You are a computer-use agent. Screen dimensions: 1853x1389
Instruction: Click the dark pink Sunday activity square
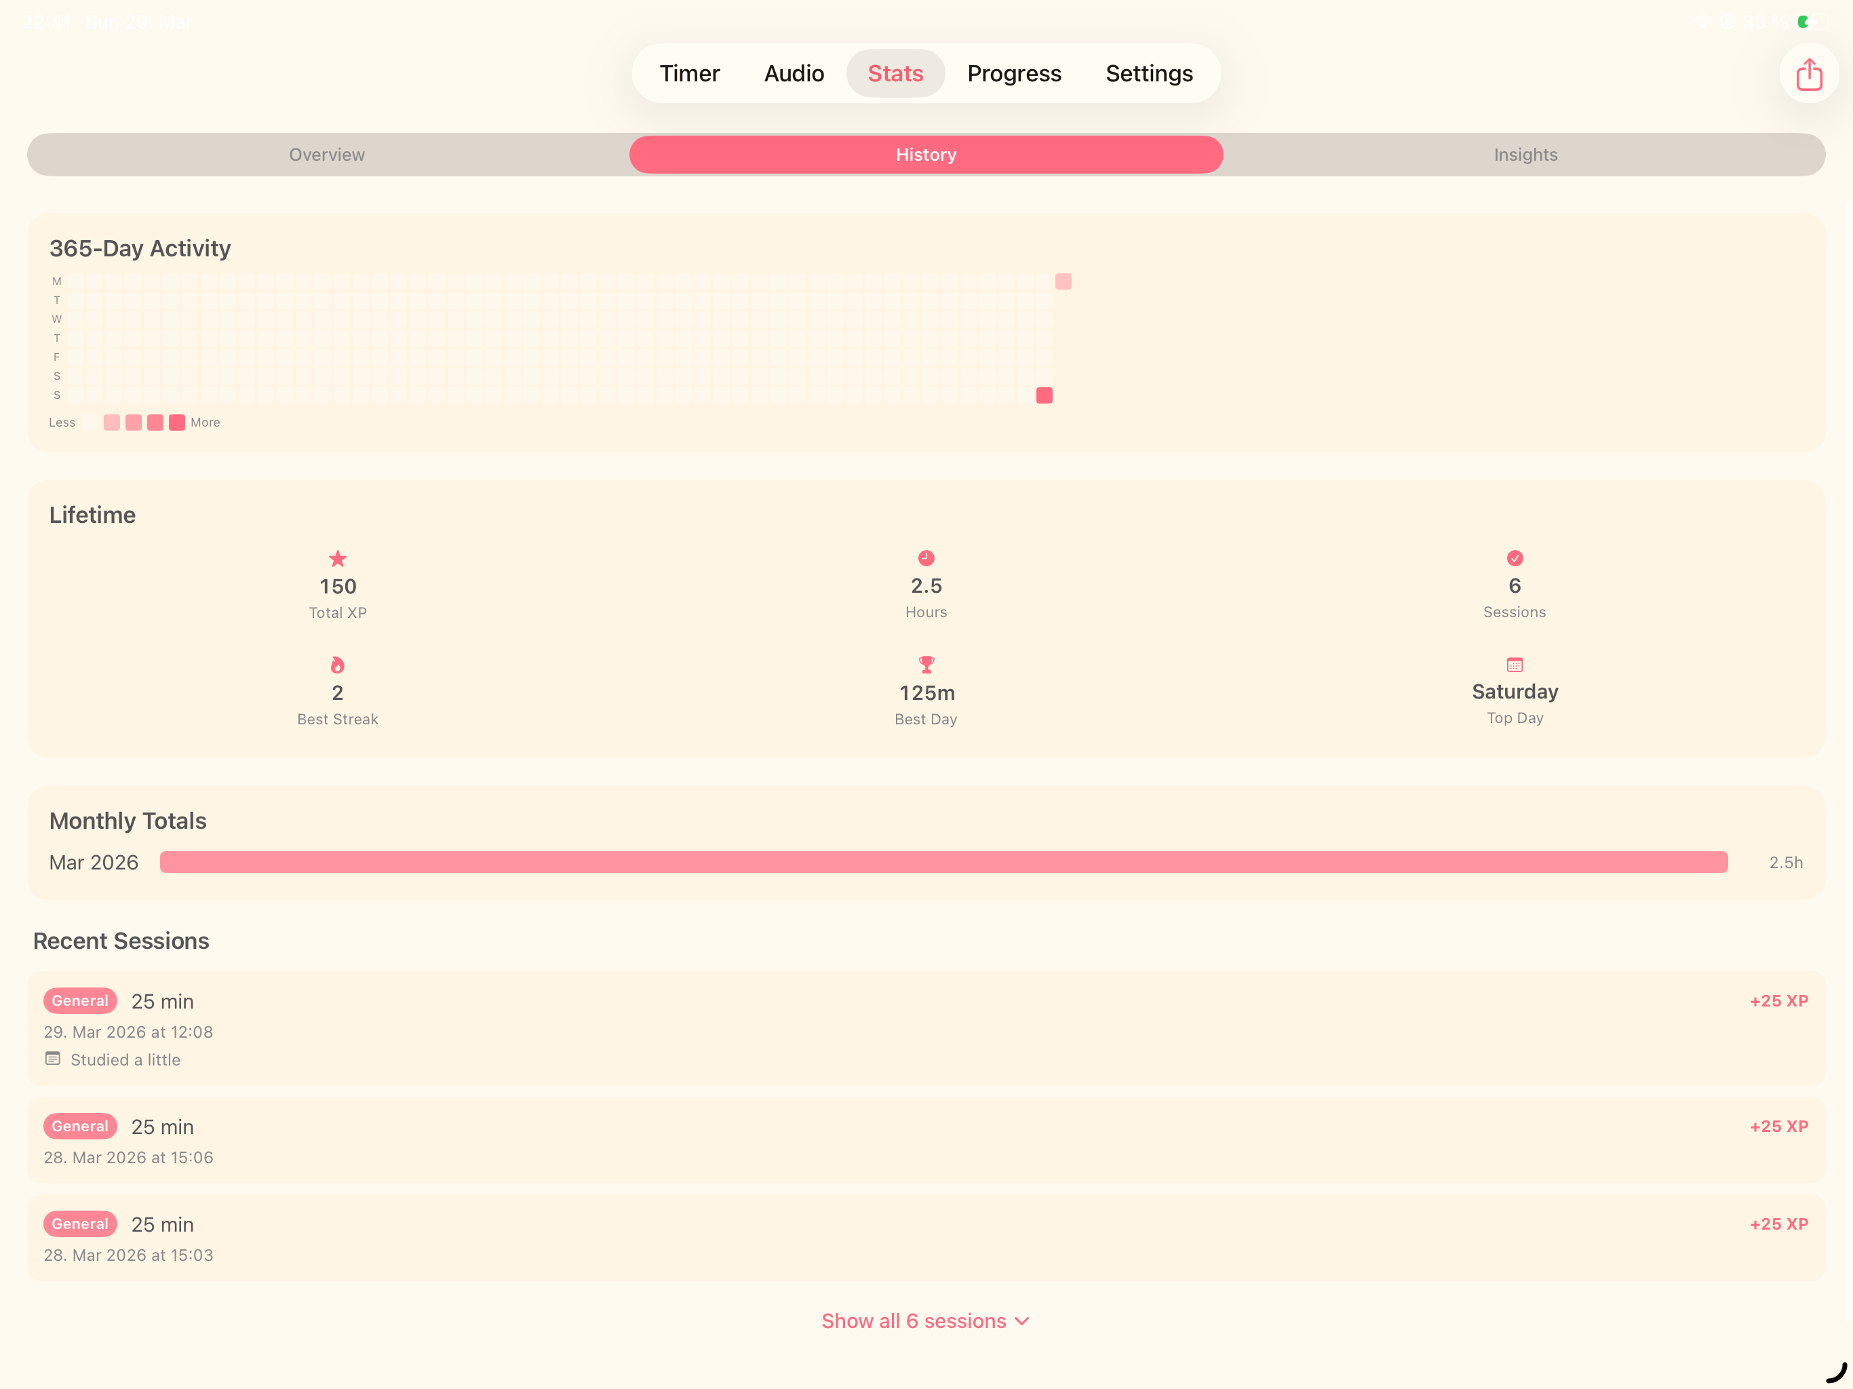click(x=1044, y=395)
